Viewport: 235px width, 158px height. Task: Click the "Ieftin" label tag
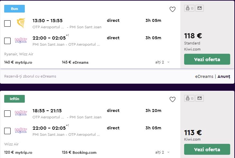[x=14, y=99]
